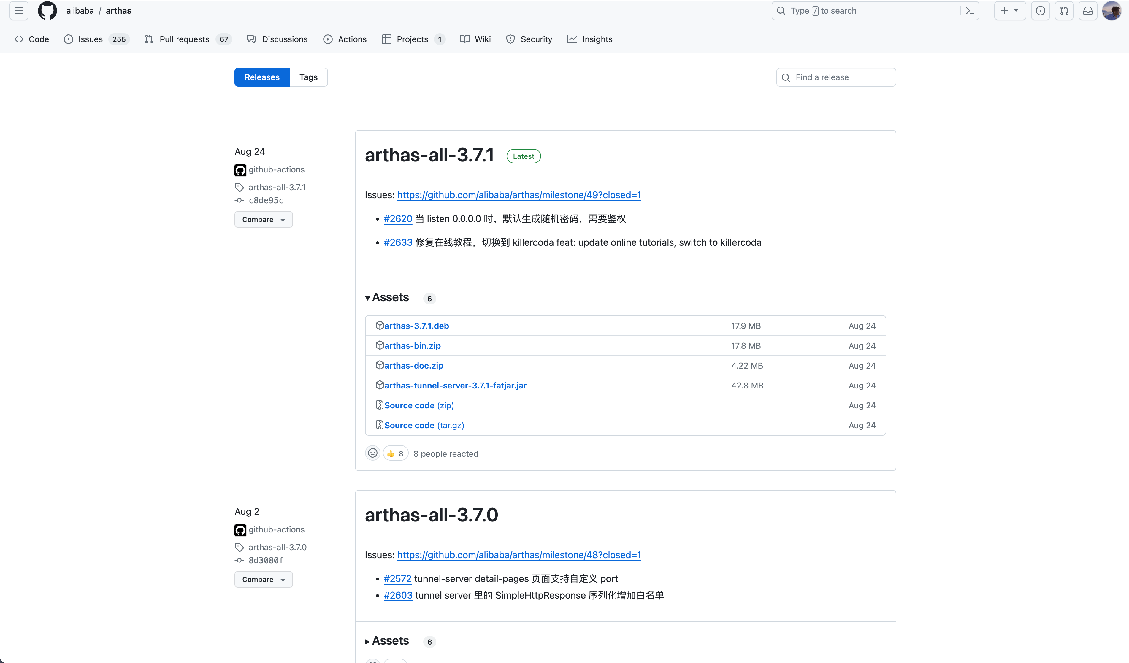This screenshot has height=663, width=1129.
Task: Collapse the Assets section for 3.7.1
Action: (x=387, y=297)
